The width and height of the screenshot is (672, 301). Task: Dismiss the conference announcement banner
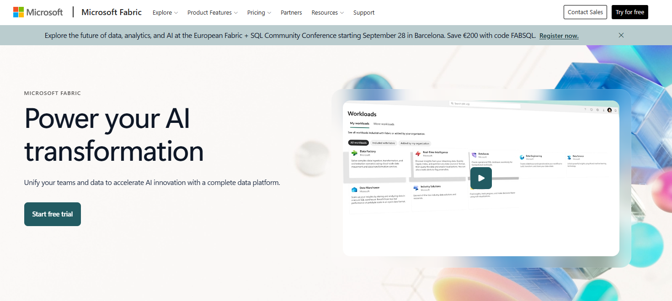(621, 35)
